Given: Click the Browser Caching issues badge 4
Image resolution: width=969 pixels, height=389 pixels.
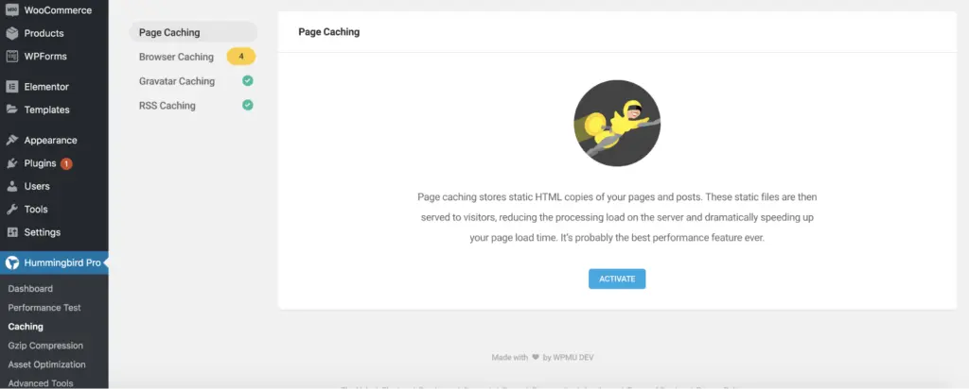Looking at the screenshot, I should click(241, 57).
